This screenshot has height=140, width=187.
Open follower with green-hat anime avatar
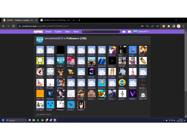tap(81, 94)
